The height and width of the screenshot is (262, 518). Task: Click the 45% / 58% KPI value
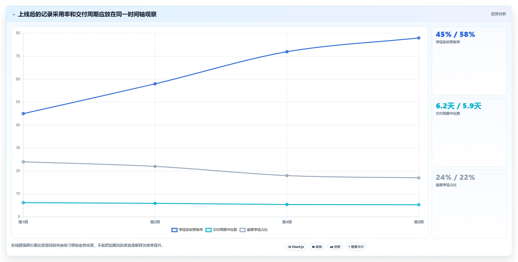(455, 35)
